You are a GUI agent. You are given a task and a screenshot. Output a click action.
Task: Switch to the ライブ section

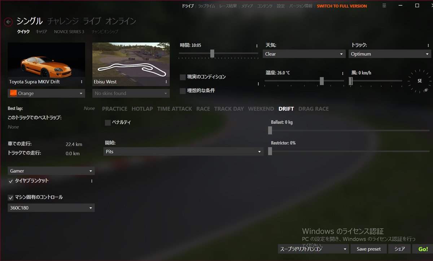[x=92, y=21]
